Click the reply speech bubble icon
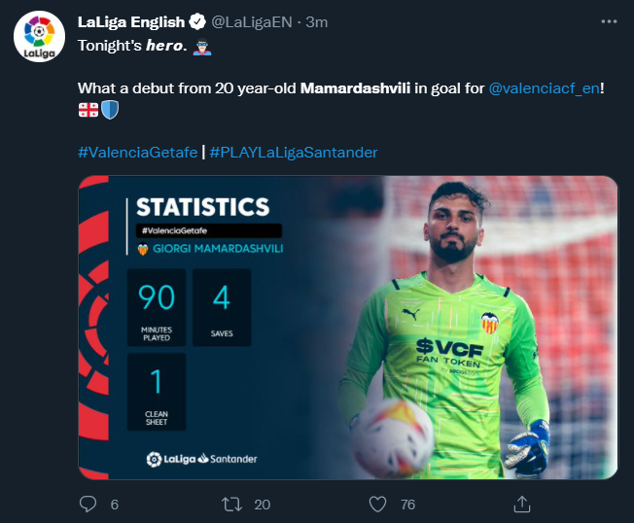634x523 pixels. (88, 504)
